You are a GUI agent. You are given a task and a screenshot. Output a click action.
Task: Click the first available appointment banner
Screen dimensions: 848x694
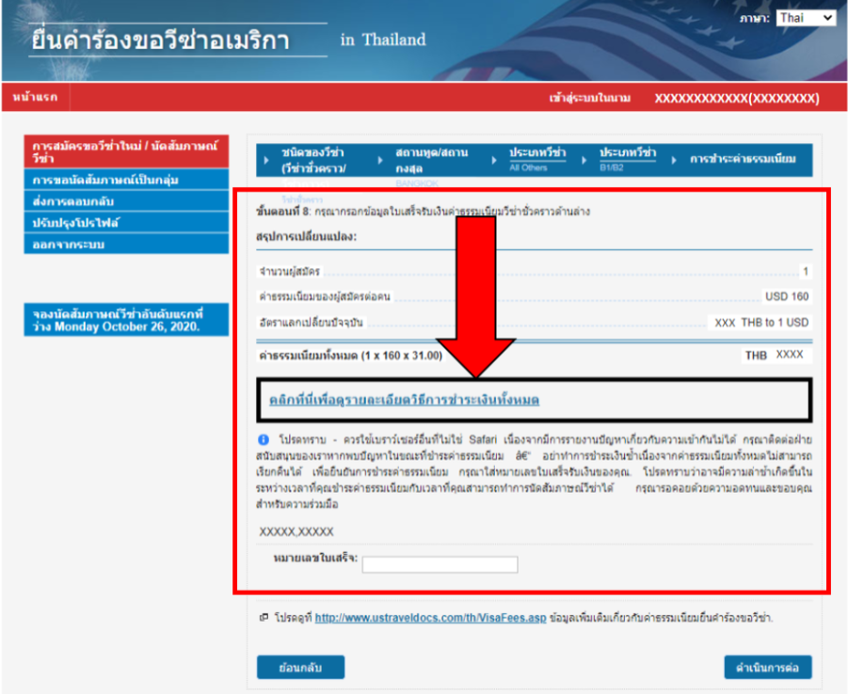[x=126, y=320]
